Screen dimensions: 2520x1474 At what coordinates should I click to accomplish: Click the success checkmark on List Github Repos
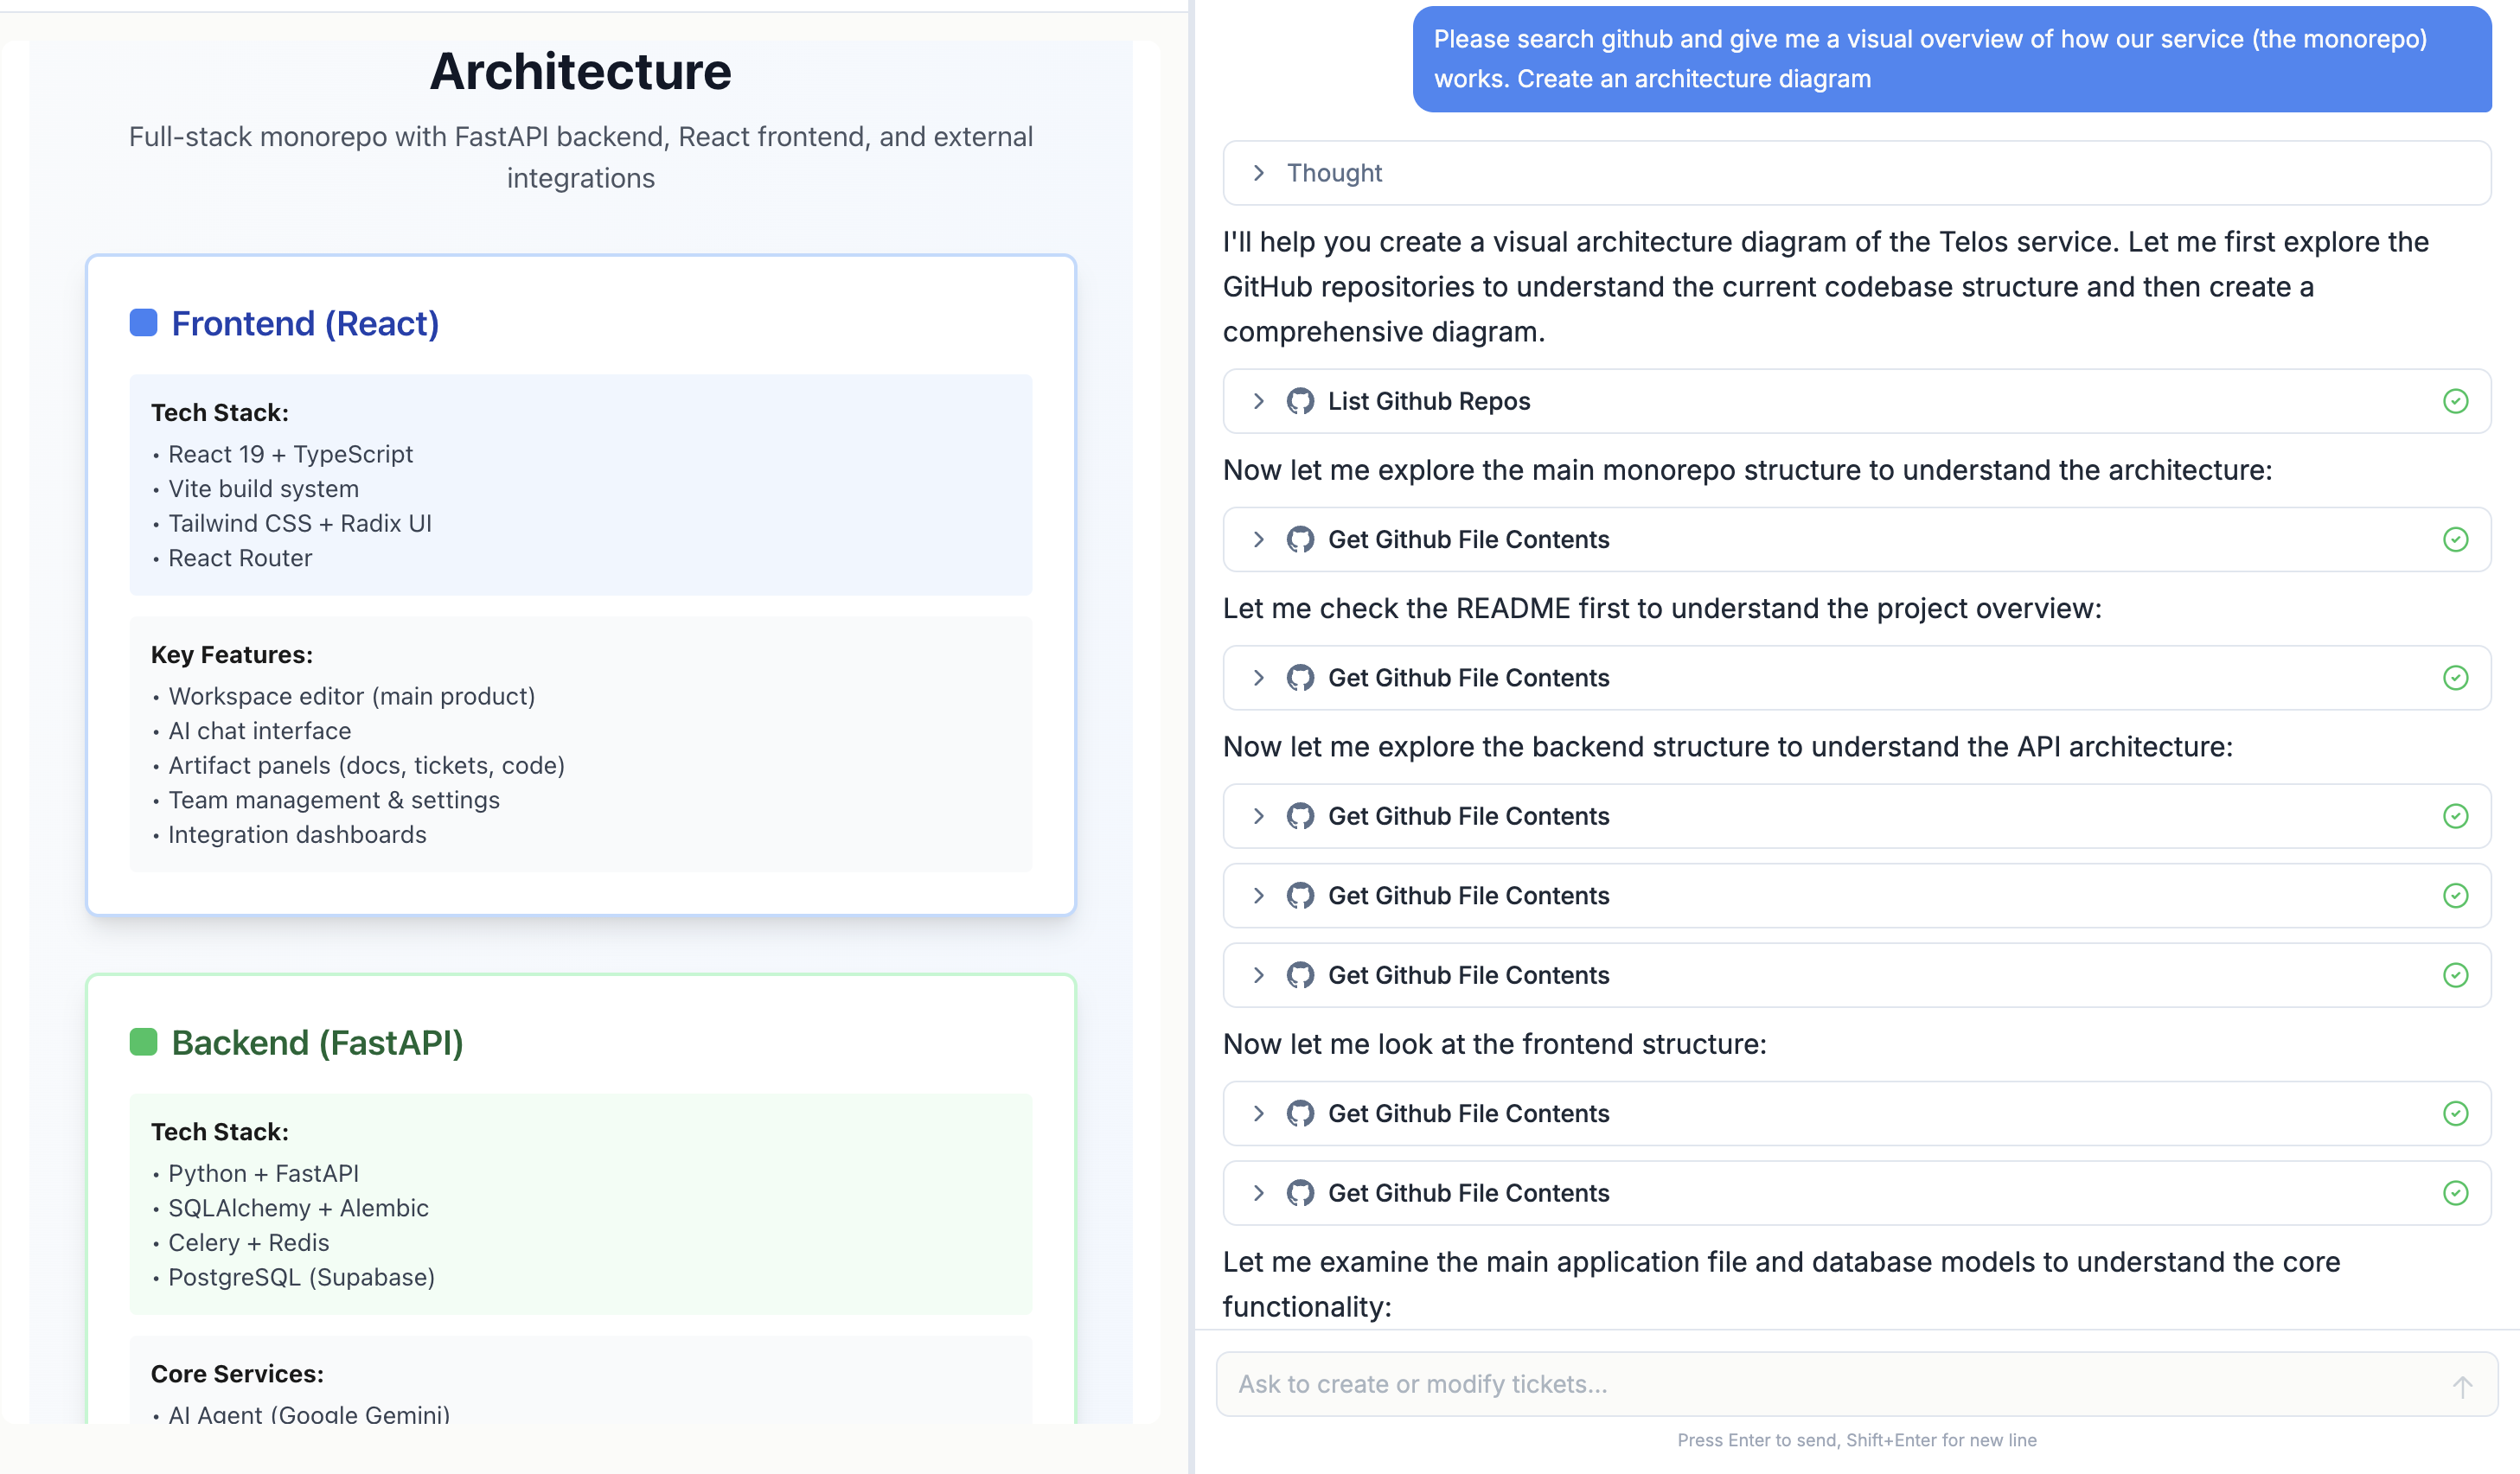2456,401
